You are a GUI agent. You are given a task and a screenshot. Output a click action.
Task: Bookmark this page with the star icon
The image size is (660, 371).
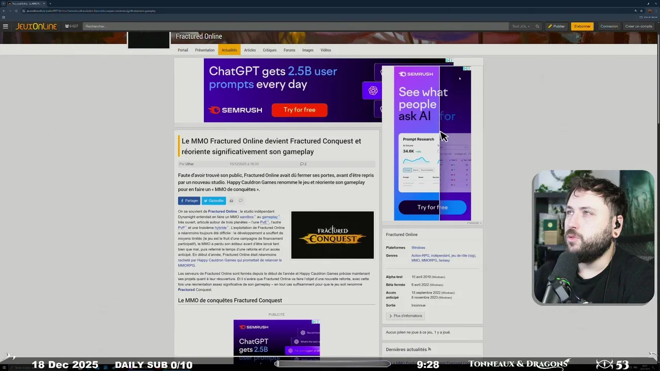coord(641,10)
